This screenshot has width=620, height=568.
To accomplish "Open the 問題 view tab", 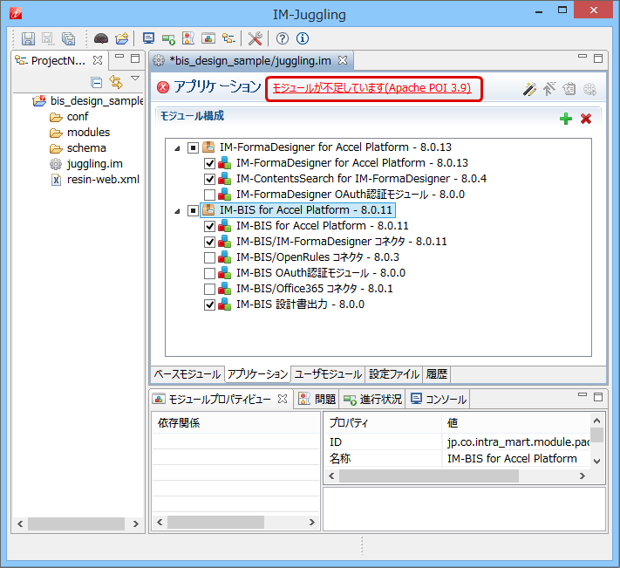I will pos(317,399).
